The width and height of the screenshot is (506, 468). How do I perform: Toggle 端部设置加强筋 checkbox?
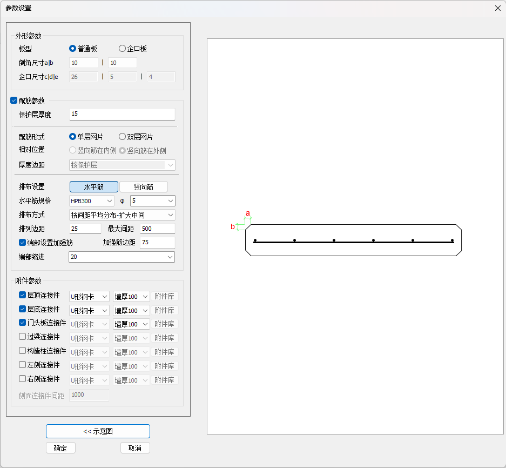tap(22, 243)
